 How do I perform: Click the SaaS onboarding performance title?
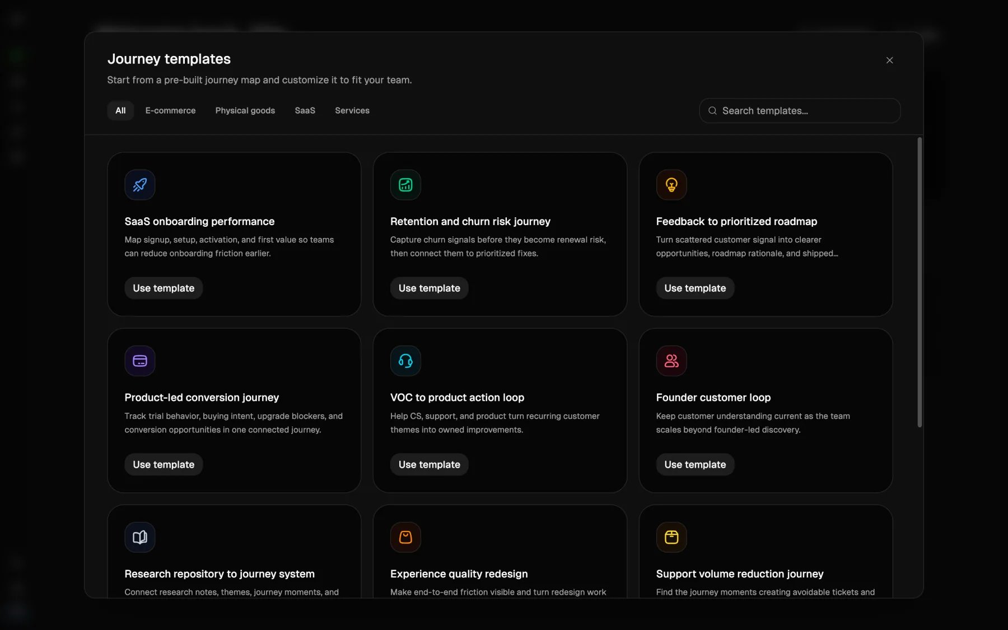click(x=199, y=221)
